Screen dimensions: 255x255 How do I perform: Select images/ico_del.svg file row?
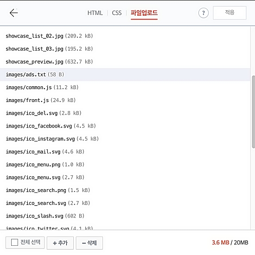tap(125, 113)
